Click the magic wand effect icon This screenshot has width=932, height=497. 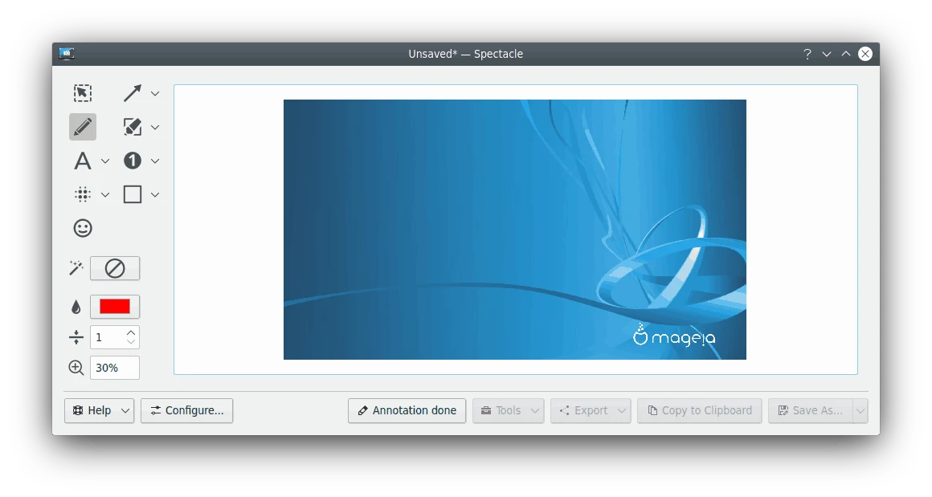76,268
